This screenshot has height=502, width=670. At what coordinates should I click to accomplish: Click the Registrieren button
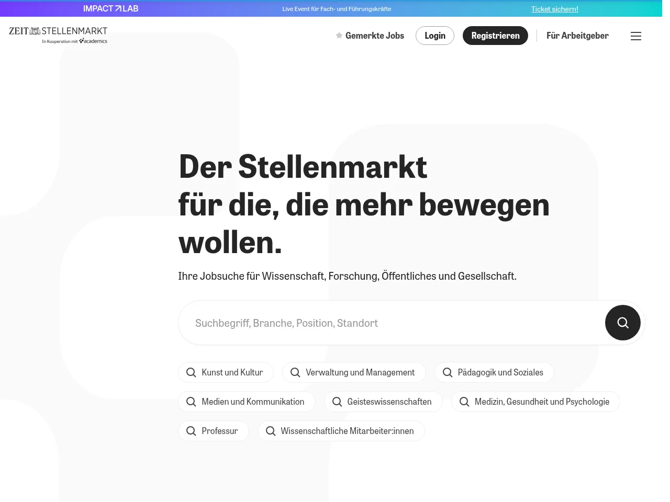point(495,36)
